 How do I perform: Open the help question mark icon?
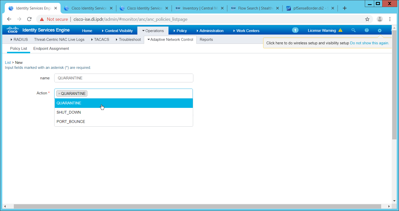[x=367, y=30]
